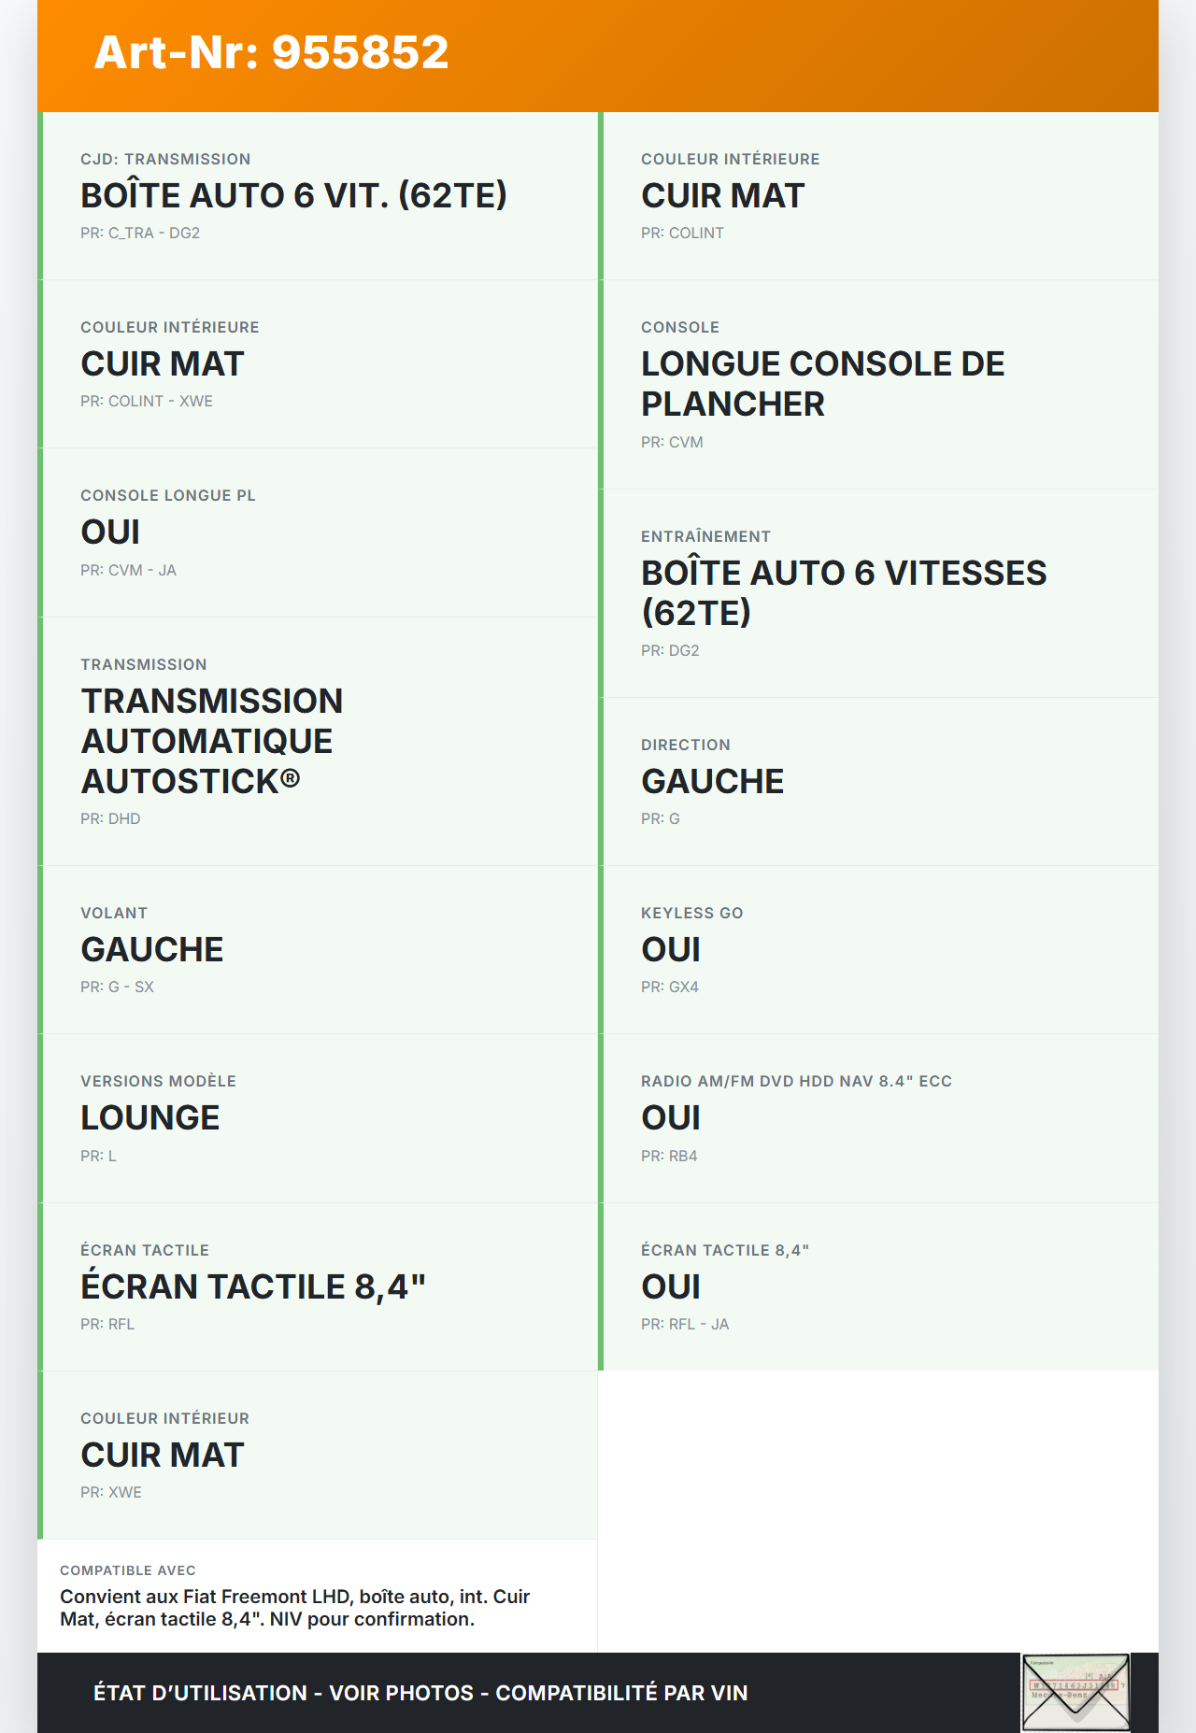Viewport: 1196px width, 1733px height.
Task: Click the PR: COLINT - XWE code
Action: coord(147,402)
